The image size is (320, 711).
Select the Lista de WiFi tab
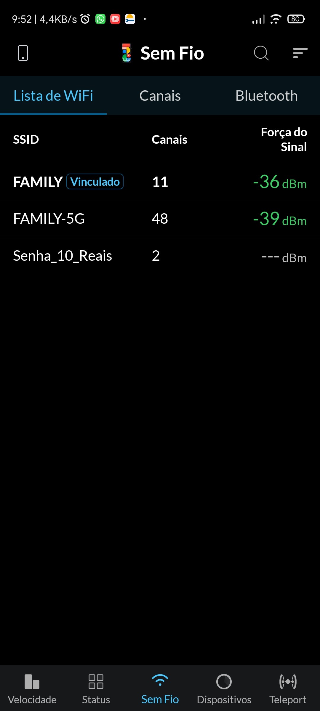pyautogui.click(x=53, y=96)
